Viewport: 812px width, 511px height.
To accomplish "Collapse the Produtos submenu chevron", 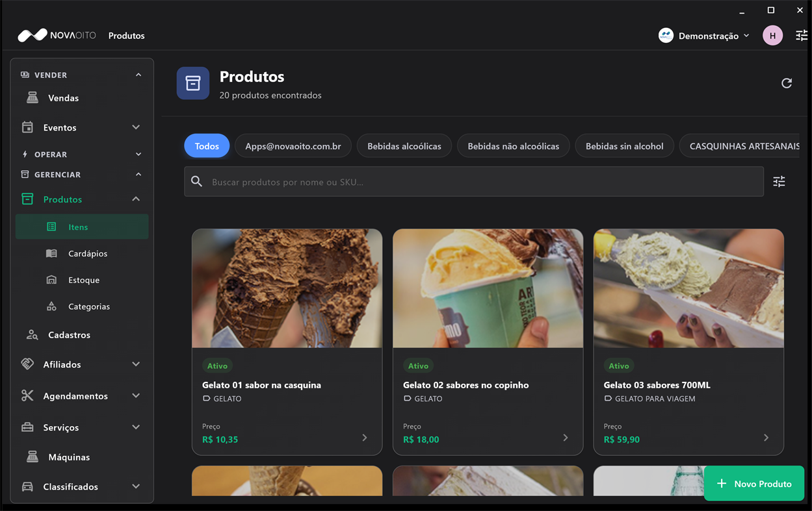I will [136, 199].
